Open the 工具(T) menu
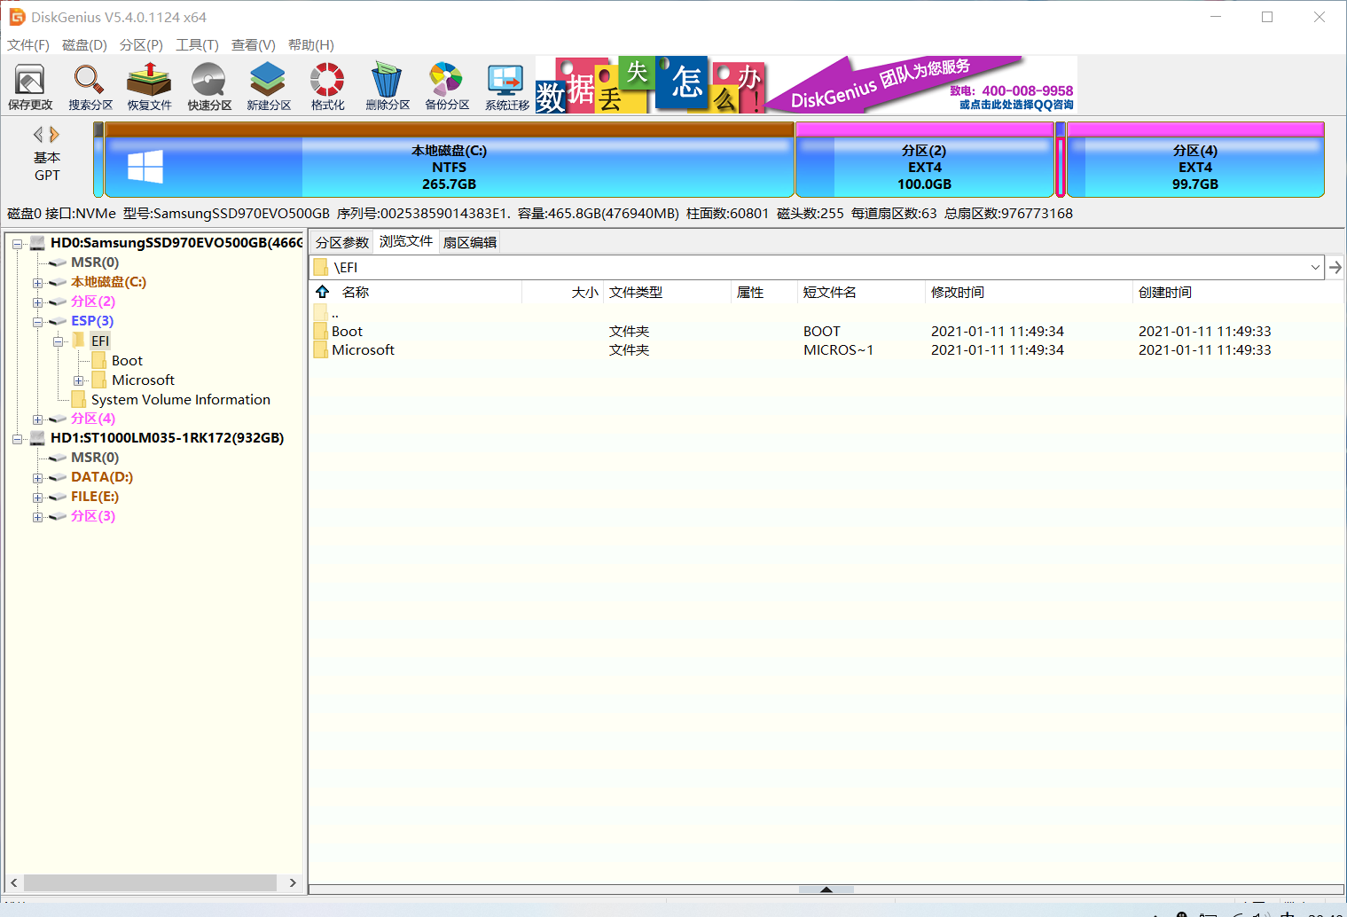Screen dimensions: 1347x917 click(197, 44)
